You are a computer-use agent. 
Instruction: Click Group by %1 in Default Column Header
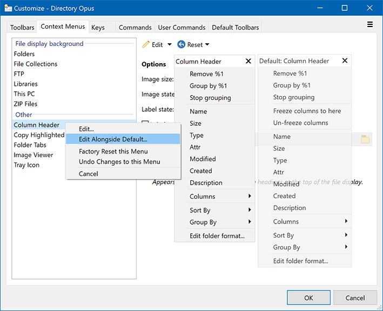(305, 85)
